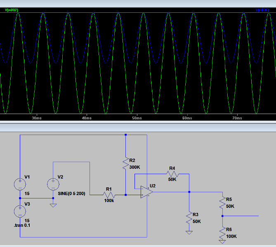
Task: Click the U2 op-amp label
Action: click(153, 186)
